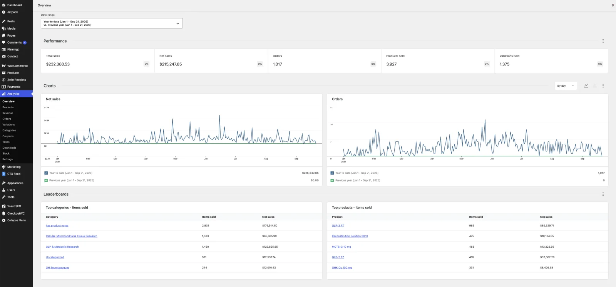The width and height of the screenshot is (616, 287).
Task: Open GH Secretagogues category link
Action: tap(57, 268)
